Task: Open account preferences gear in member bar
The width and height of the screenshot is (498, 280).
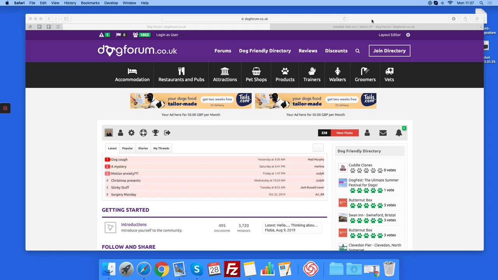Action: click(132, 133)
